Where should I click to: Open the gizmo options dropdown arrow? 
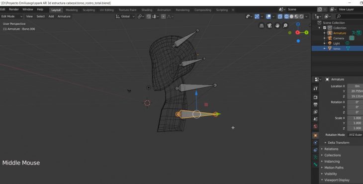click(x=262, y=16)
